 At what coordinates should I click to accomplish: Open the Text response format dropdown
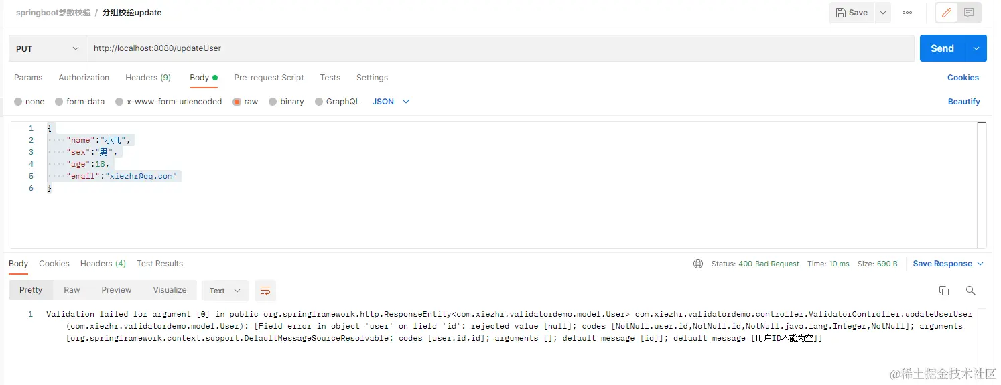[x=225, y=291]
